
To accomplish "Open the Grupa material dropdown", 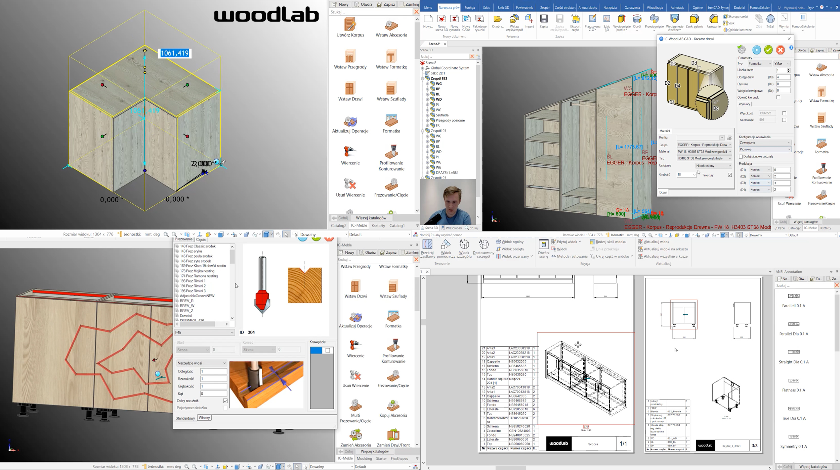I will (730, 145).
